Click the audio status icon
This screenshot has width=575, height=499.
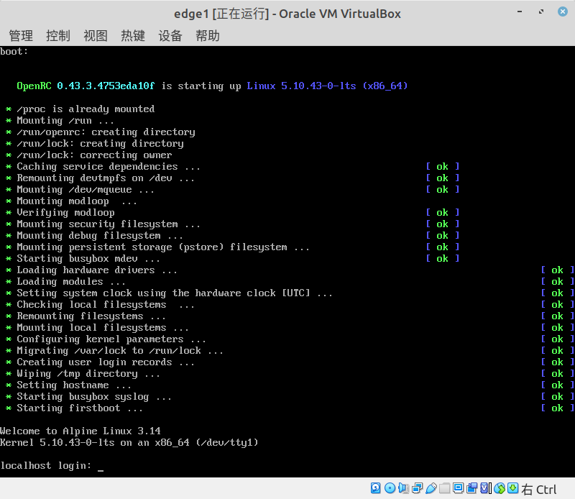tap(403, 487)
